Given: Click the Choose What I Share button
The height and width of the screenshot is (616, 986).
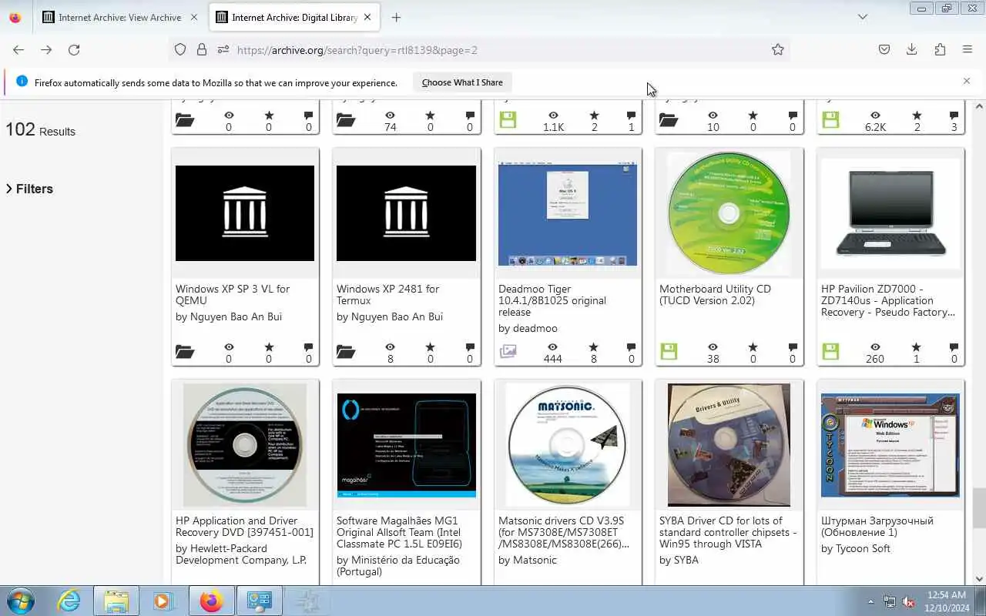Looking at the screenshot, I should pos(462,82).
